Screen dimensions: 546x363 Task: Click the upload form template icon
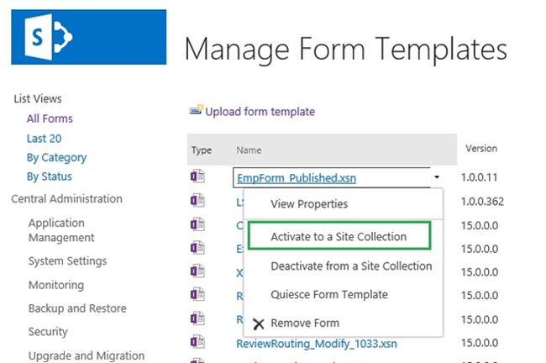click(x=197, y=110)
